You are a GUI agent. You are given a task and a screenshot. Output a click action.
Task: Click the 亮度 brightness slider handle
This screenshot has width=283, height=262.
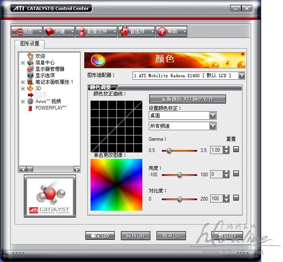[x=180, y=175]
